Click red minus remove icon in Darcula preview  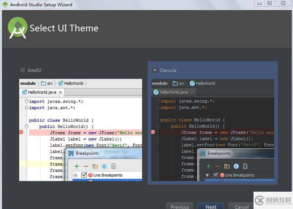point(218,166)
